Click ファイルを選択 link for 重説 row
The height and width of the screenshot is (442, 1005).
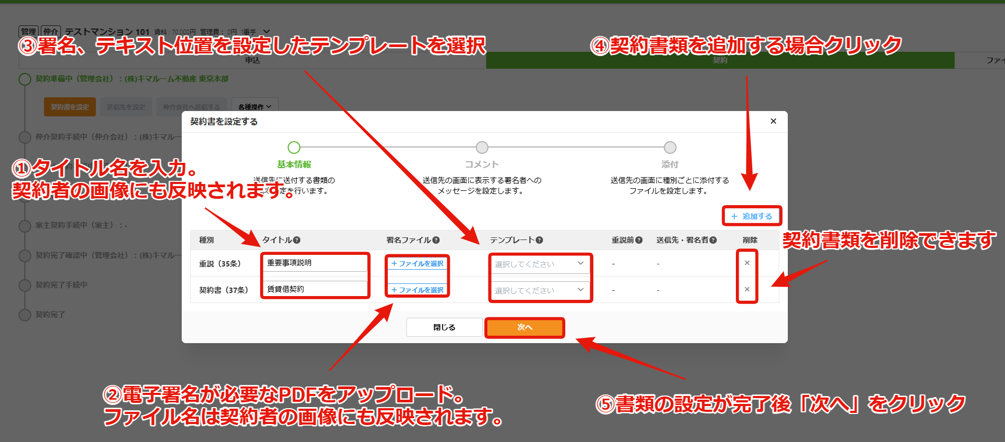coord(417,263)
